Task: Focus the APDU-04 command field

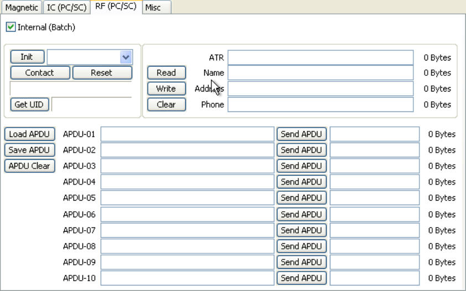Action: tap(187, 182)
